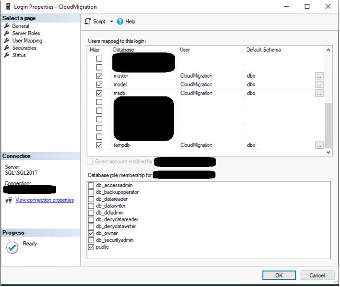Enable db_accessadmin role membership
The height and width of the screenshot is (287, 340).
pos(91,185)
